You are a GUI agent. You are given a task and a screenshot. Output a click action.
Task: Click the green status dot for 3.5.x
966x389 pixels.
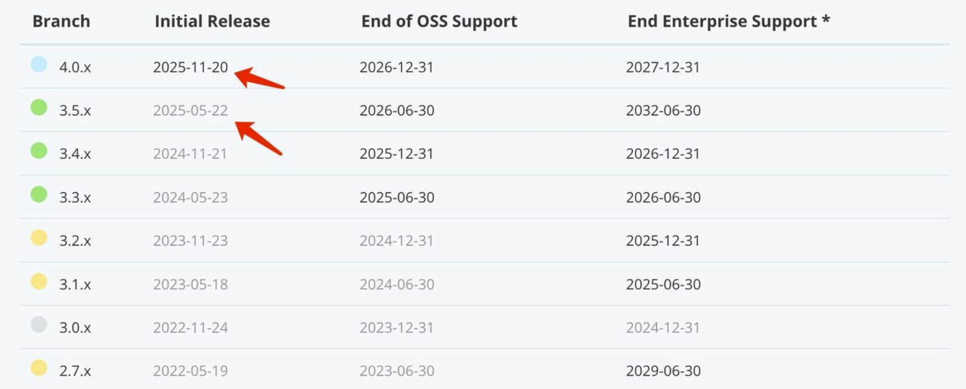pyautogui.click(x=39, y=107)
